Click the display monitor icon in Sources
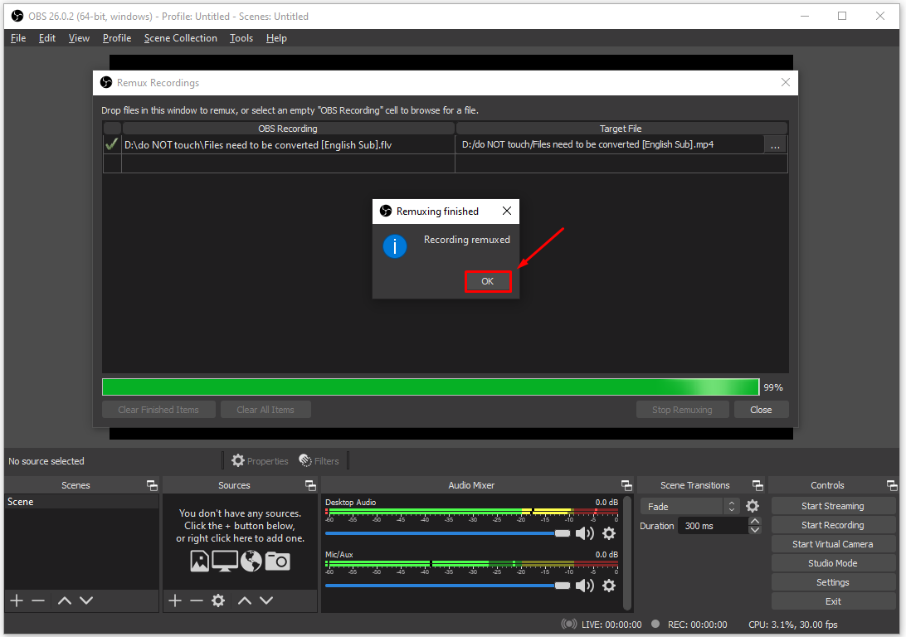This screenshot has width=906, height=637. click(x=225, y=562)
